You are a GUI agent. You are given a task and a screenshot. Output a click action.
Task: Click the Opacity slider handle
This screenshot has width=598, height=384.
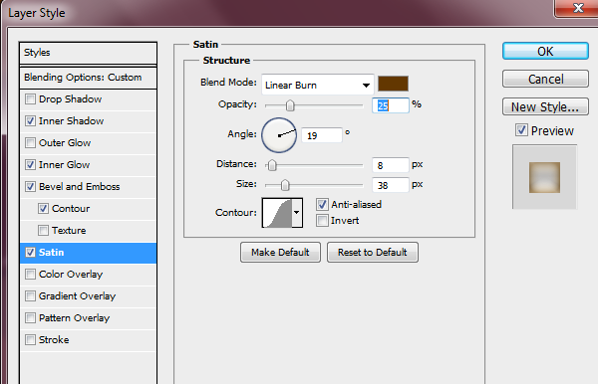[290, 105]
